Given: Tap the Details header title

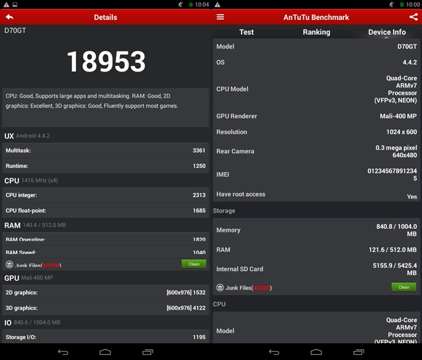Looking at the screenshot, I should click(105, 18).
